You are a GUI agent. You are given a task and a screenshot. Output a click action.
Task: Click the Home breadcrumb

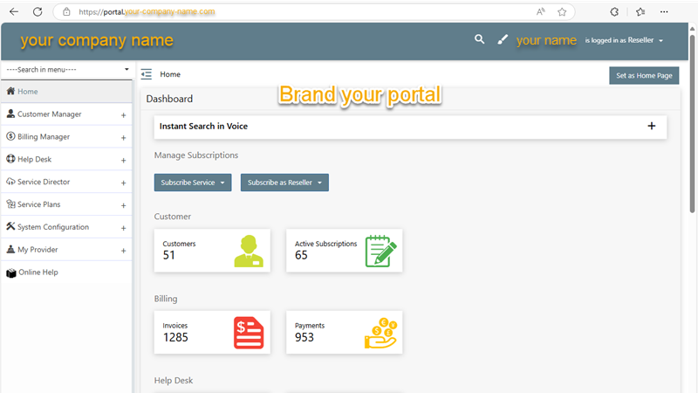click(170, 74)
